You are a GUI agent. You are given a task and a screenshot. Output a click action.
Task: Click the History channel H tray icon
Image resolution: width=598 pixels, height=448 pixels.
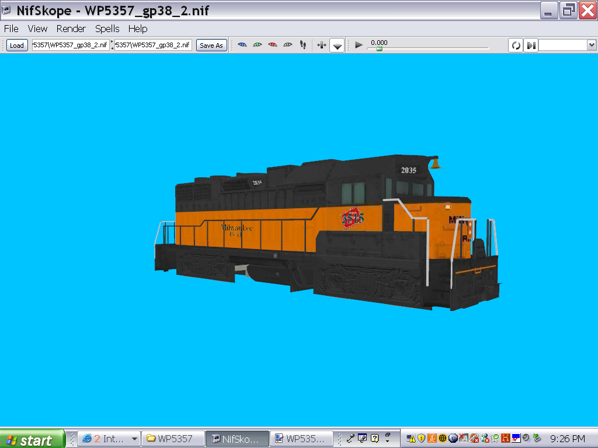tap(506, 439)
